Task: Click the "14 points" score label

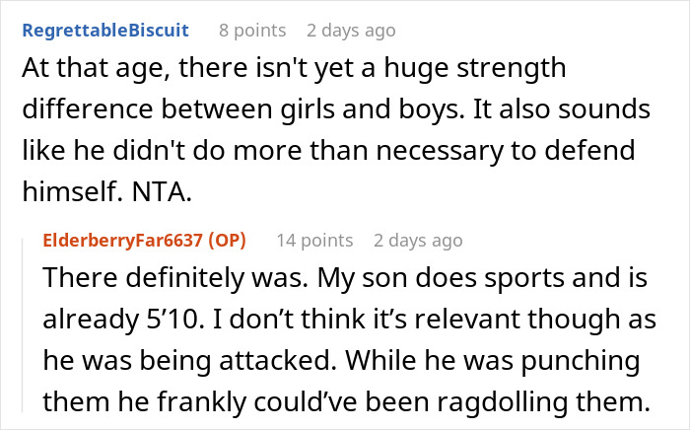Action: click(313, 240)
